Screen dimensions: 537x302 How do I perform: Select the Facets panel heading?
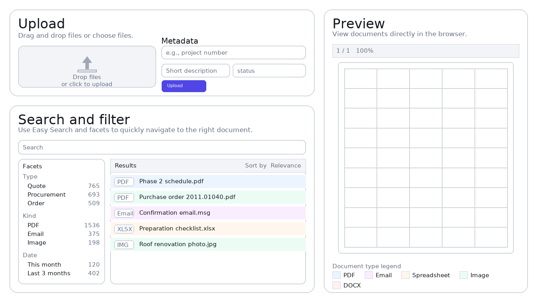coord(32,166)
